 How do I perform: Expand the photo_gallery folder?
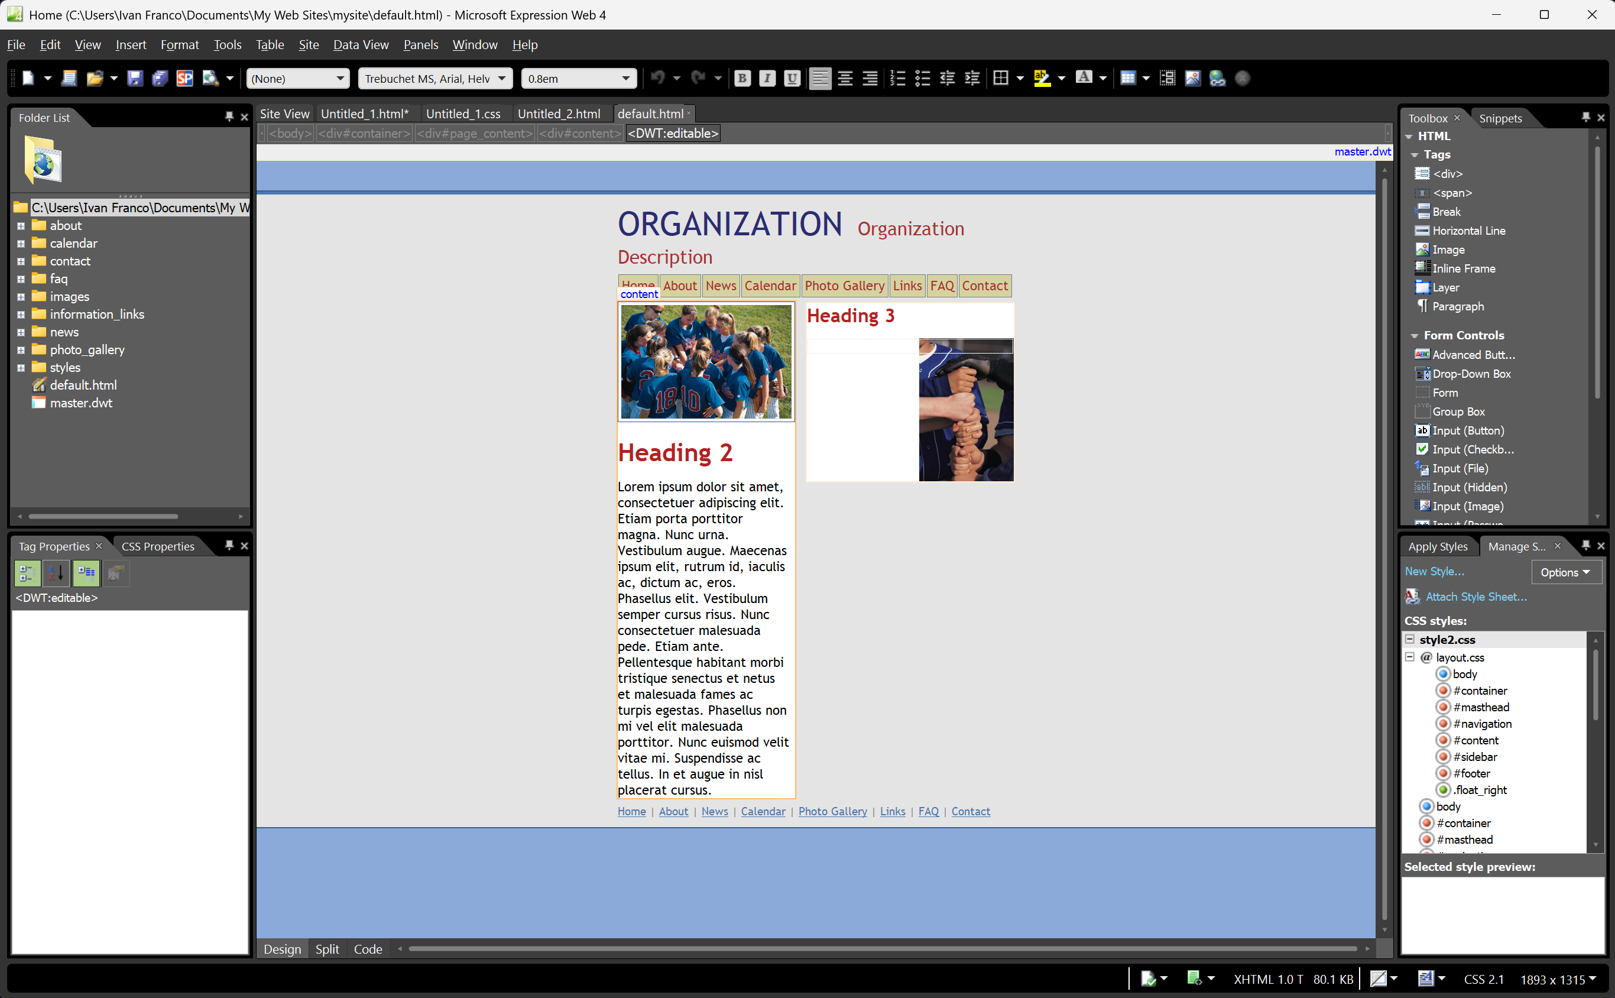click(x=21, y=350)
